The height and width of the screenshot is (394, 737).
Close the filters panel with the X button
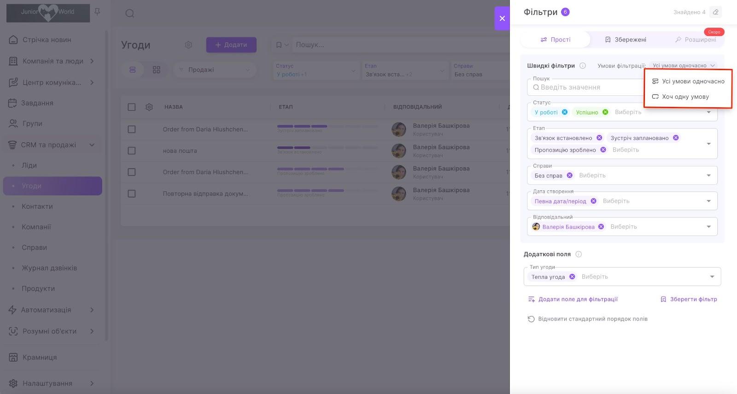(502, 18)
